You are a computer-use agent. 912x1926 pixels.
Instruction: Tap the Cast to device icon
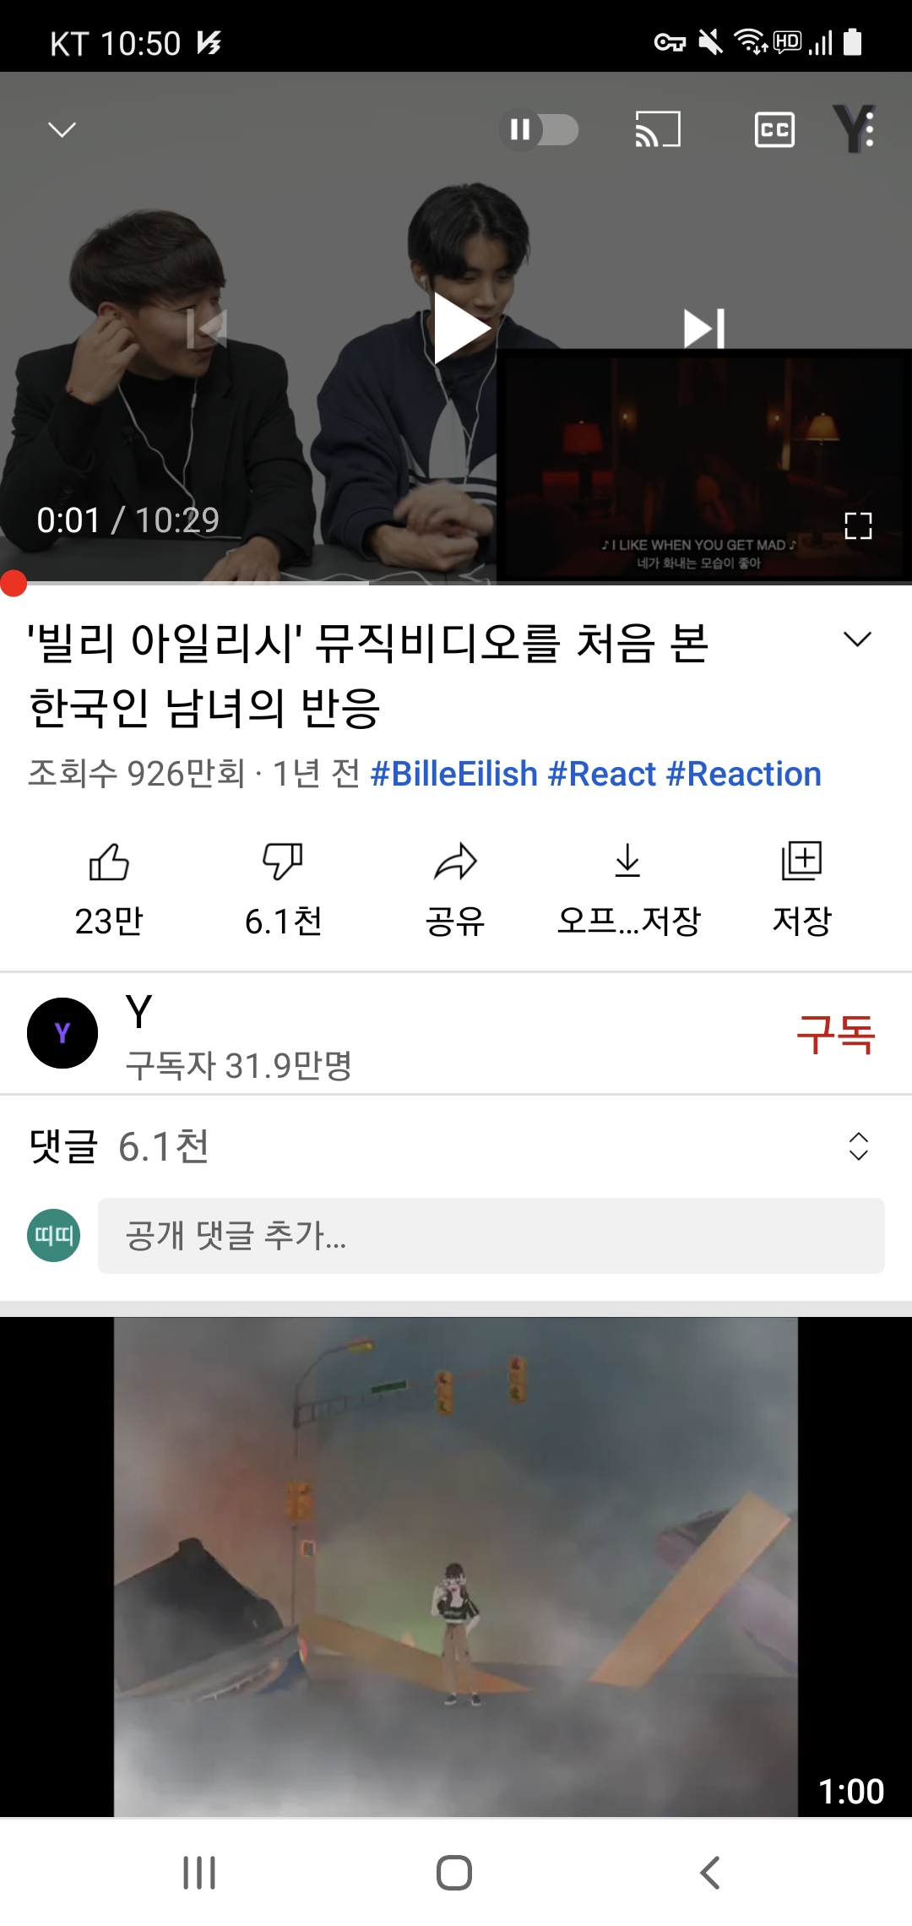point(658,129)
